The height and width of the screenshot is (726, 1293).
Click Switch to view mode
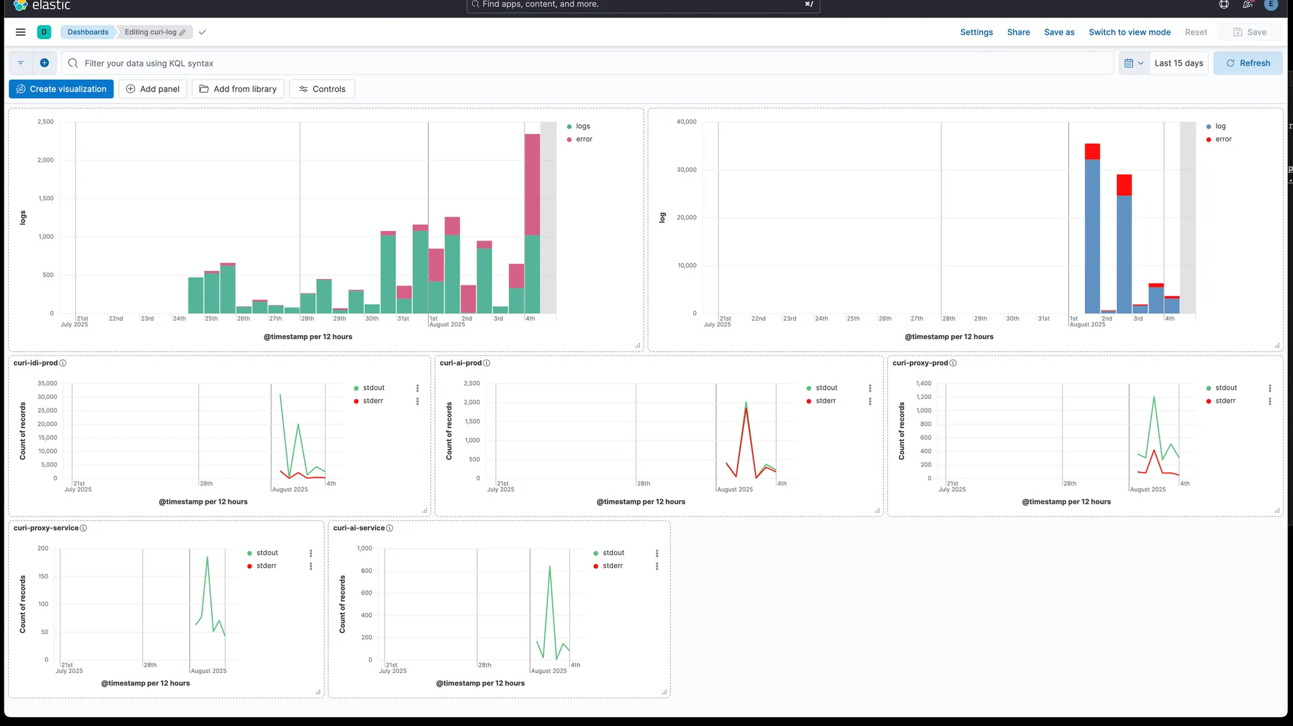click(x=1129, y=32)
